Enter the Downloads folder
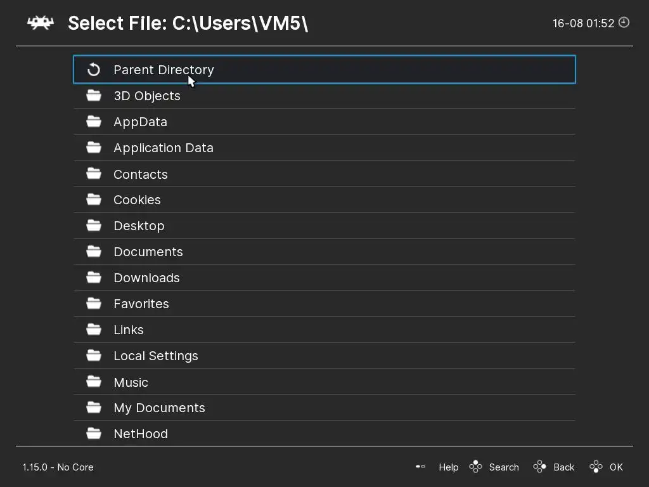 pyautogui.click(x=146, y=278)
